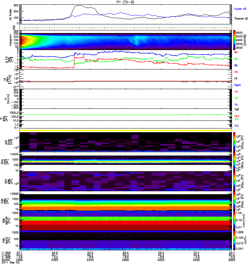
Task: Click the ESA ions Eflux color bar
Action: click(x=234, y=162)
